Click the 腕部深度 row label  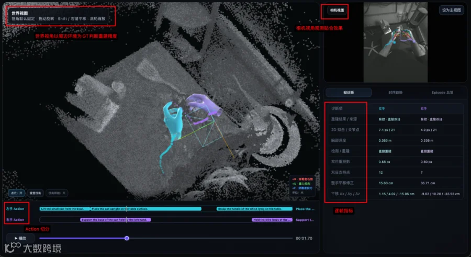click(x=339, y=140)
